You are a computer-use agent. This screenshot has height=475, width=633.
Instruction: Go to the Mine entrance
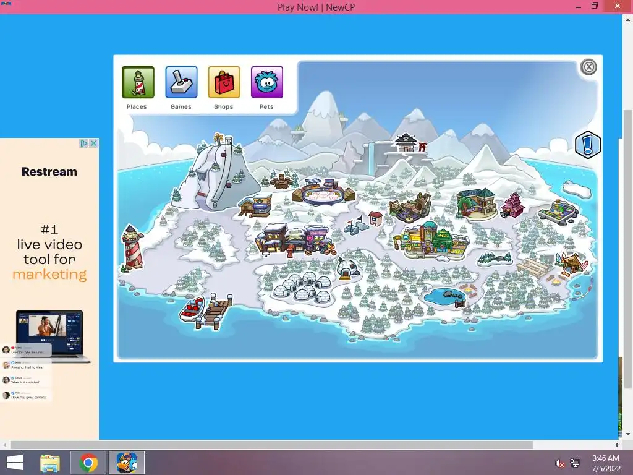pyautogui.click(x=410, y=208)
